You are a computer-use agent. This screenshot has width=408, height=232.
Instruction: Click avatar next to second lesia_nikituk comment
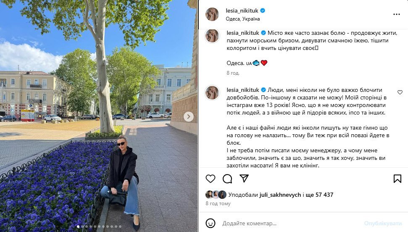pyautogui.click(x=212, y=92)
